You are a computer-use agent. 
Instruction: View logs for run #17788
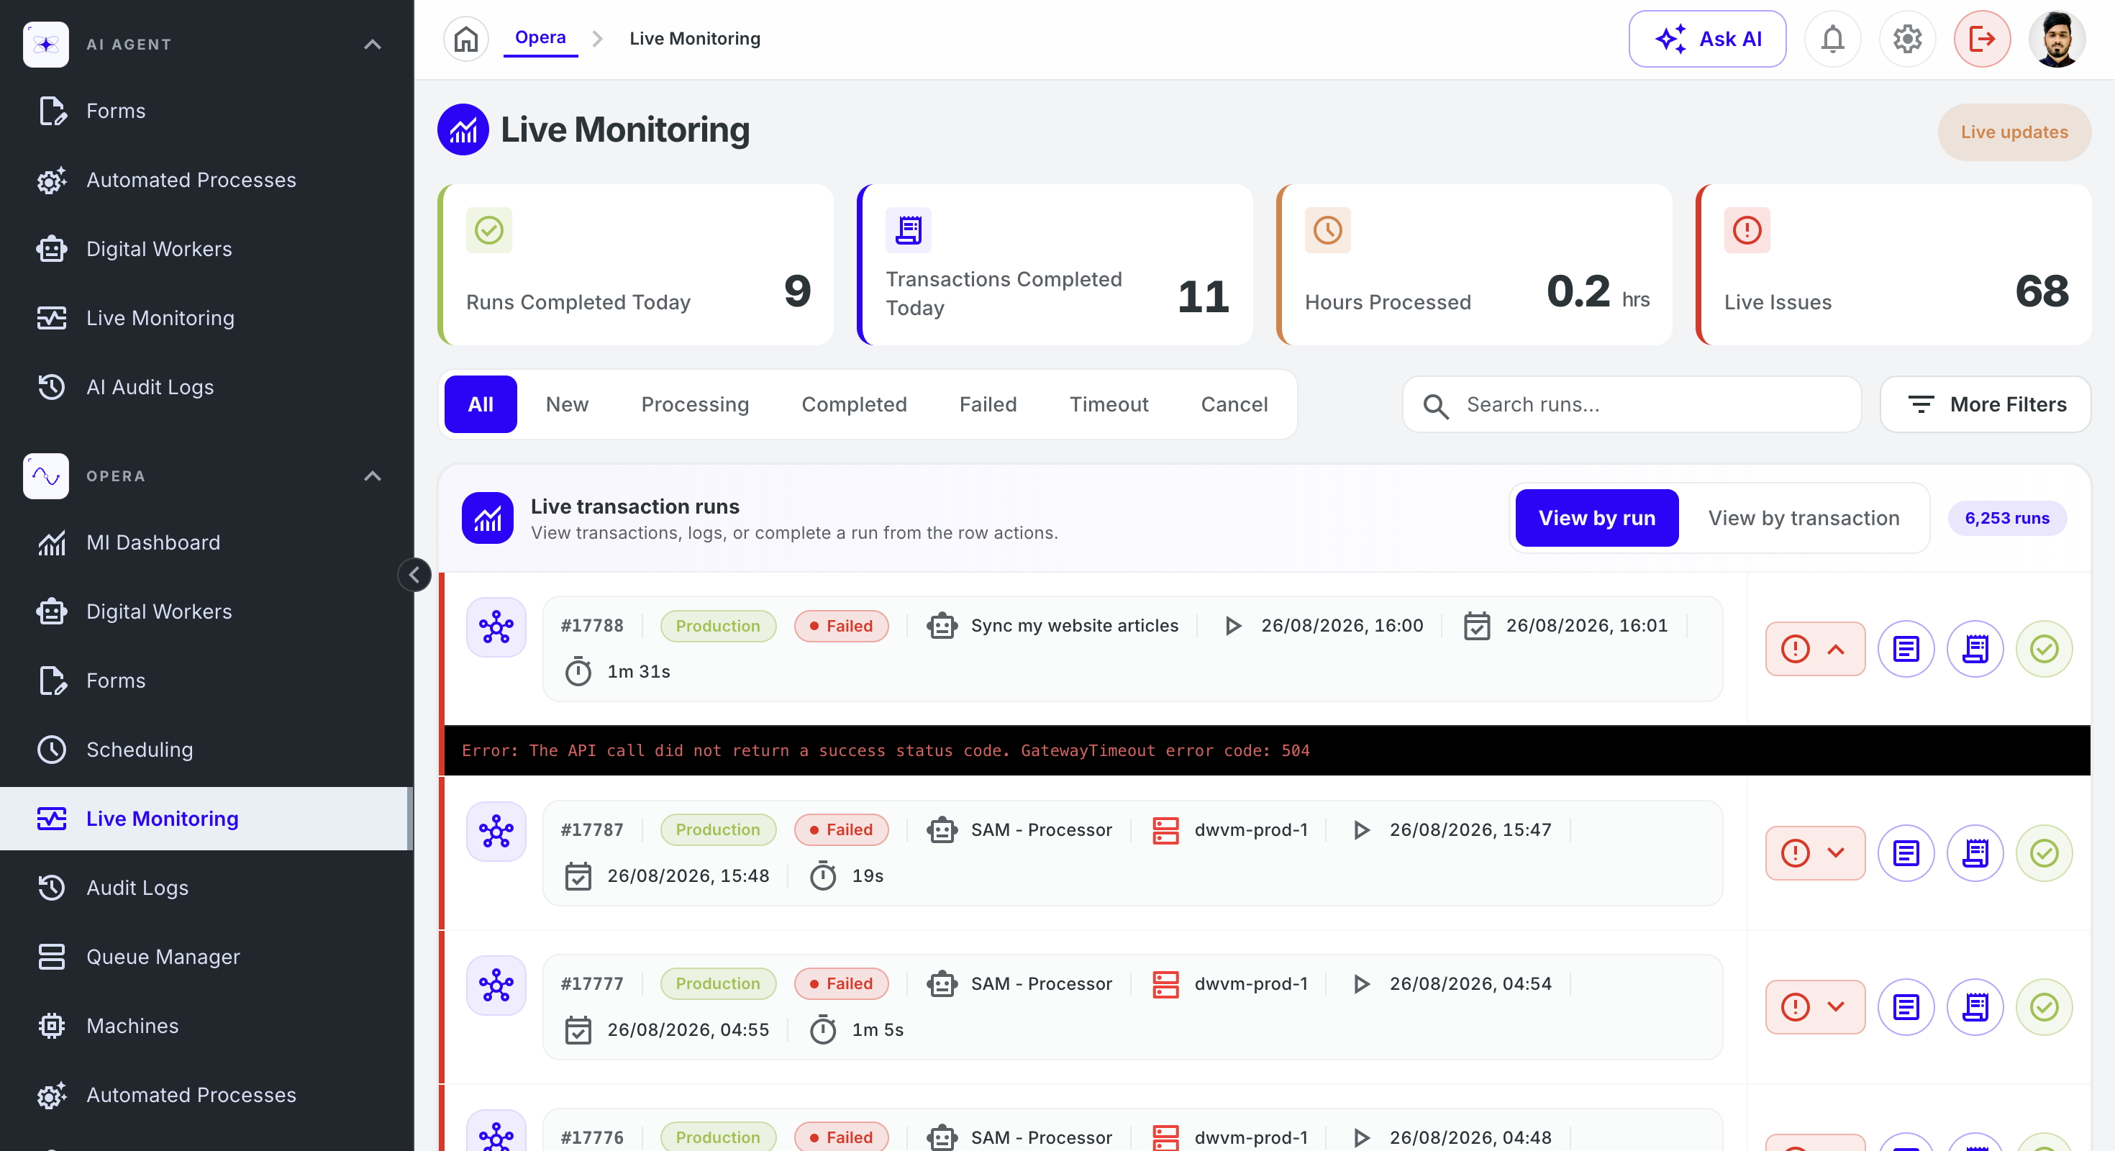coord(1906,649)
